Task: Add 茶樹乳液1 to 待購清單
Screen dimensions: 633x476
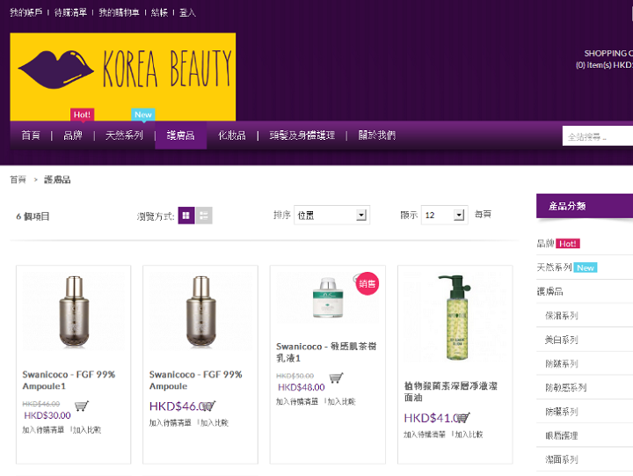Action: 297,401
